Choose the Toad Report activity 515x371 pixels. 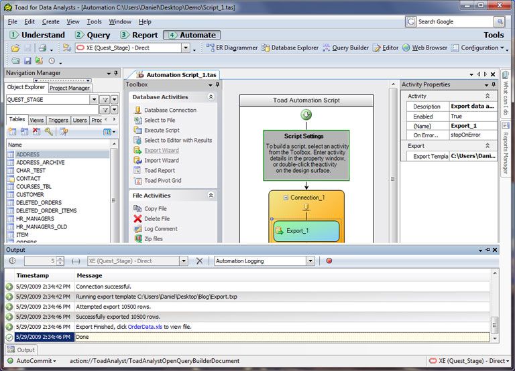pyautogui.click(x=154, y=171)
